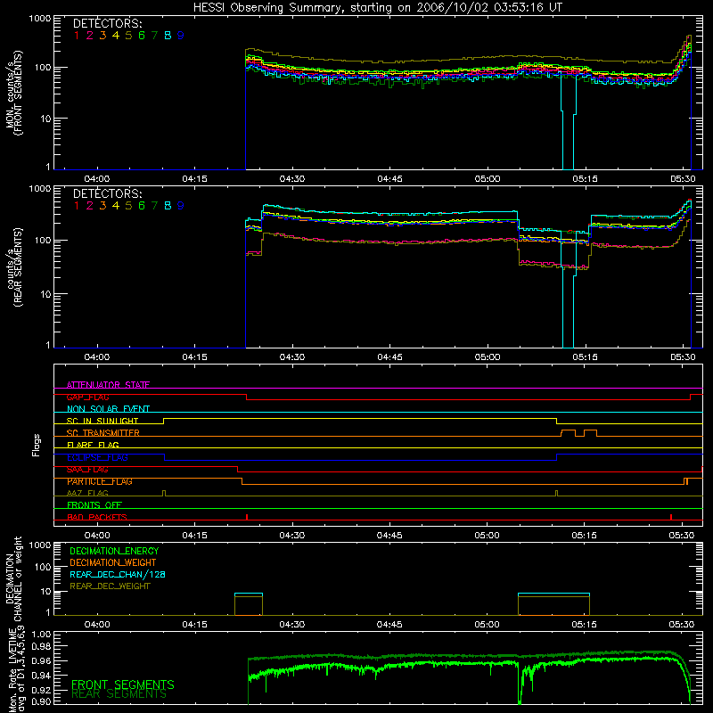Click magenta detector '2' in rear segments legend
The image size is (713, 713).
[x=90, y=206]
